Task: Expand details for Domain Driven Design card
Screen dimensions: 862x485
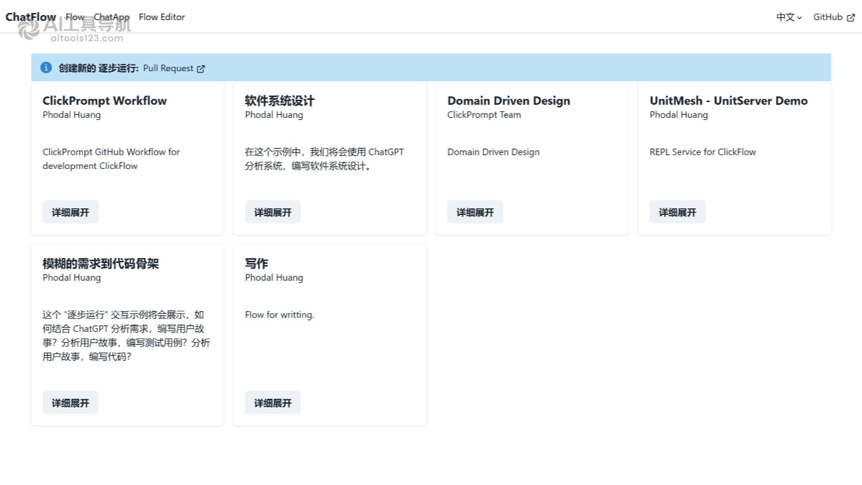Action: coord(476,212)
